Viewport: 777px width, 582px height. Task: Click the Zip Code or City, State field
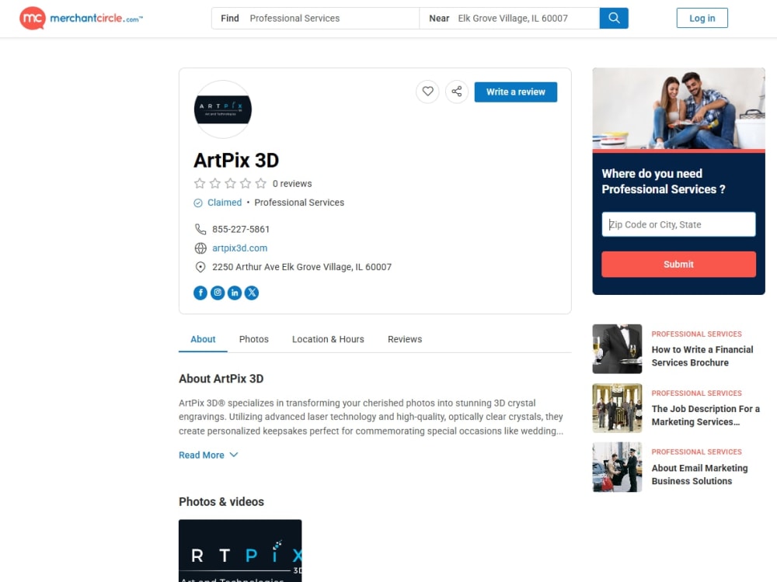(678, 225)
